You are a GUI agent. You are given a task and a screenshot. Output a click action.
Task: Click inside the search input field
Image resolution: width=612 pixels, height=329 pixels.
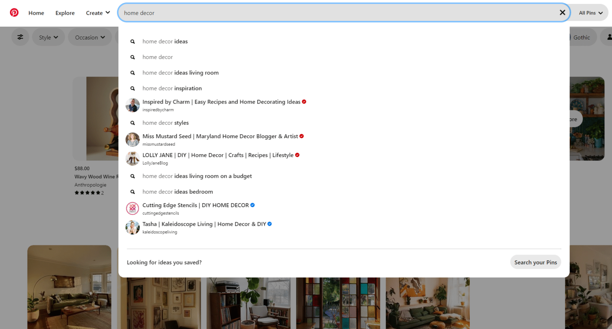(279, 12)
